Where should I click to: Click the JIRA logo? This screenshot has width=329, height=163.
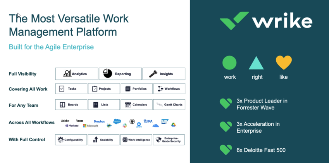coord(148,121)
